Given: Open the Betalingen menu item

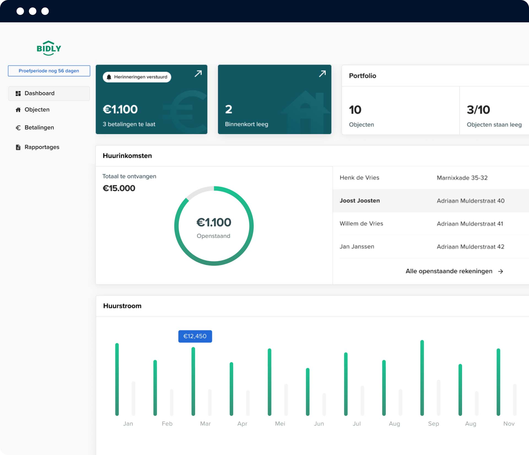Looking at the screenshot, I should tap(39, 128).
